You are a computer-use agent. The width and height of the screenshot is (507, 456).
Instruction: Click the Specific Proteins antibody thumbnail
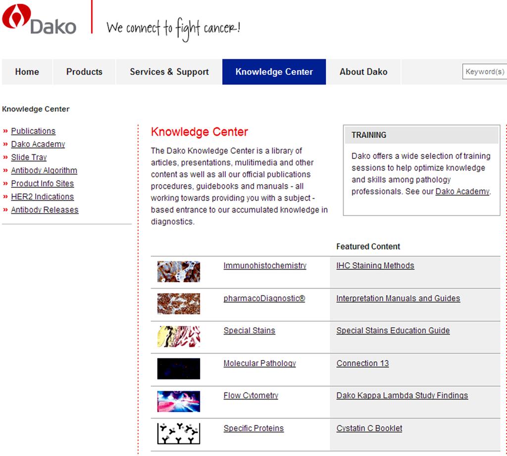pyautogui.click(x=178, y=433)
